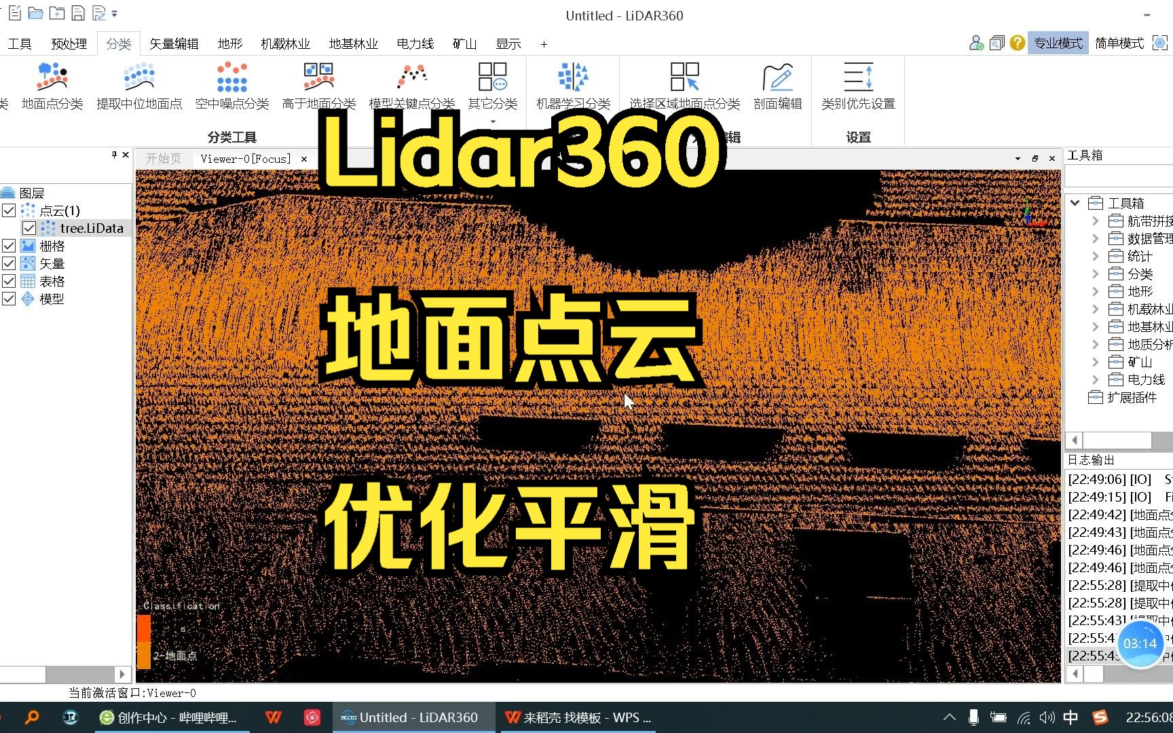This screenshot has height=733, width=1173.
Task: Click the new file icon in title bar
Action: tap(15, 13)
